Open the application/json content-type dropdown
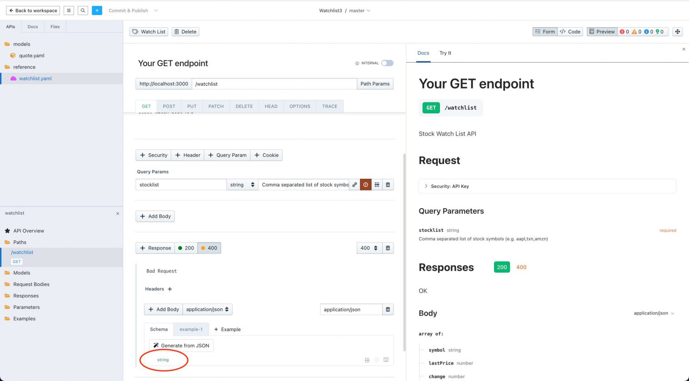This screenshot has width=689, height=381. point(208,309)
